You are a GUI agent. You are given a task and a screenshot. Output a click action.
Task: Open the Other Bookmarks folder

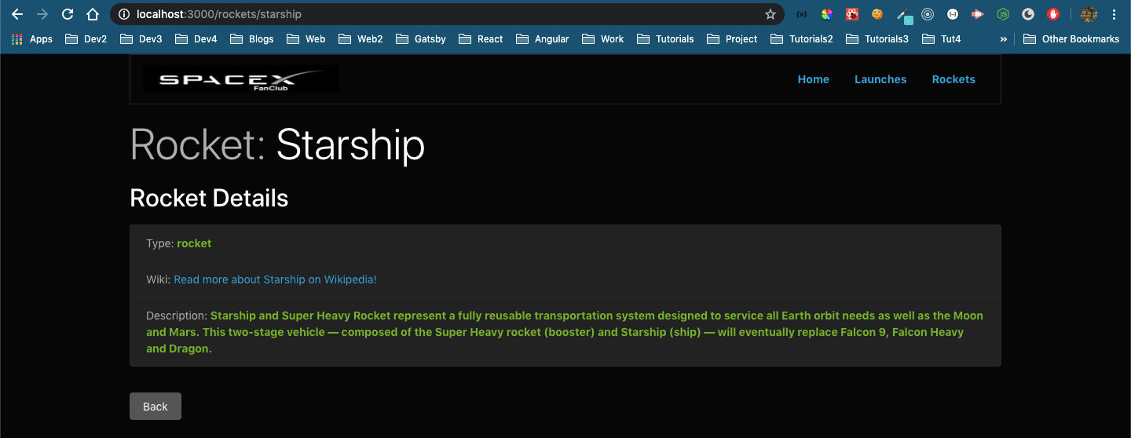tap(1071, 38)
